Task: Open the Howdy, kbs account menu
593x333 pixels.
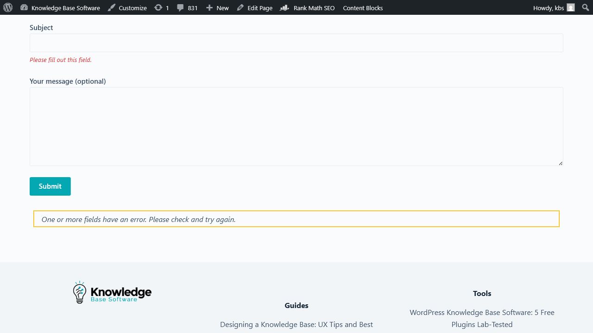Action: click(x=554, y=7)
